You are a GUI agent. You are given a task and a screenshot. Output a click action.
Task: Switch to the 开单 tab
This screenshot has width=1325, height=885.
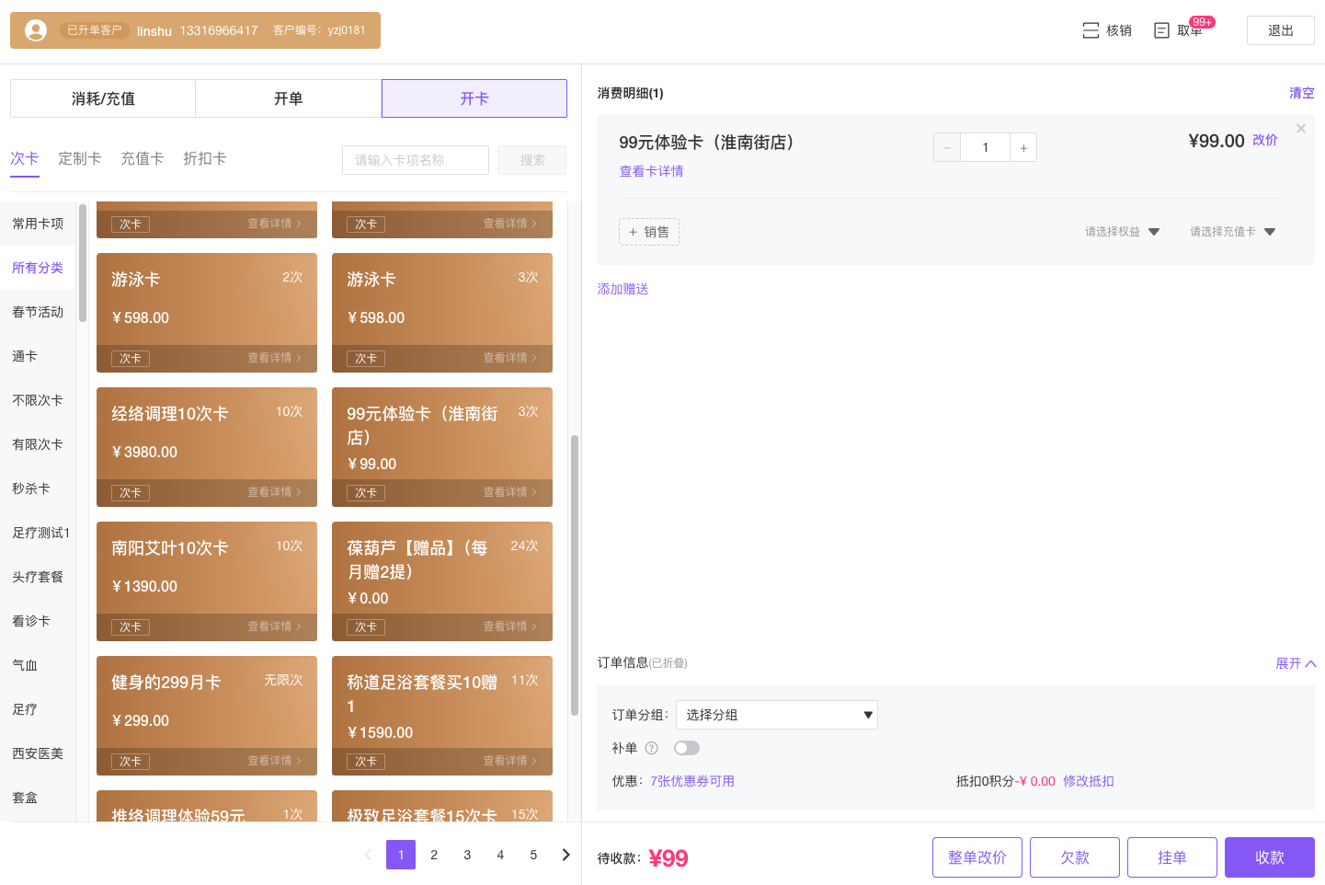tap(288, 98)
